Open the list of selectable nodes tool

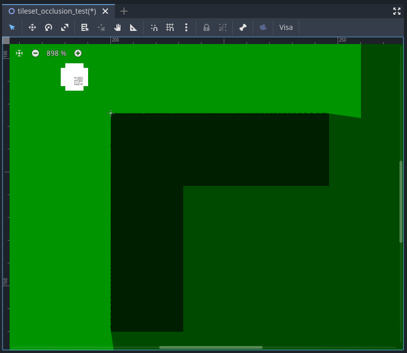85,27
